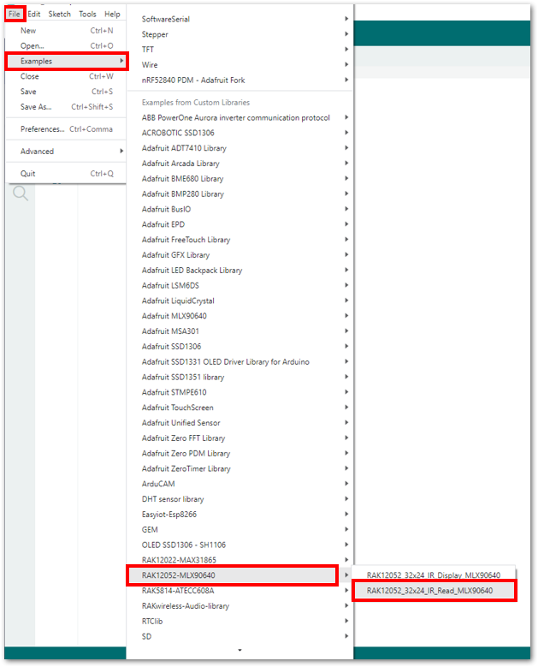Open Adafruit Unified Sensor examples
Image resolution: width=538 pixels, height=667 pixels.
pyautogui.click(x=240, y=423)
